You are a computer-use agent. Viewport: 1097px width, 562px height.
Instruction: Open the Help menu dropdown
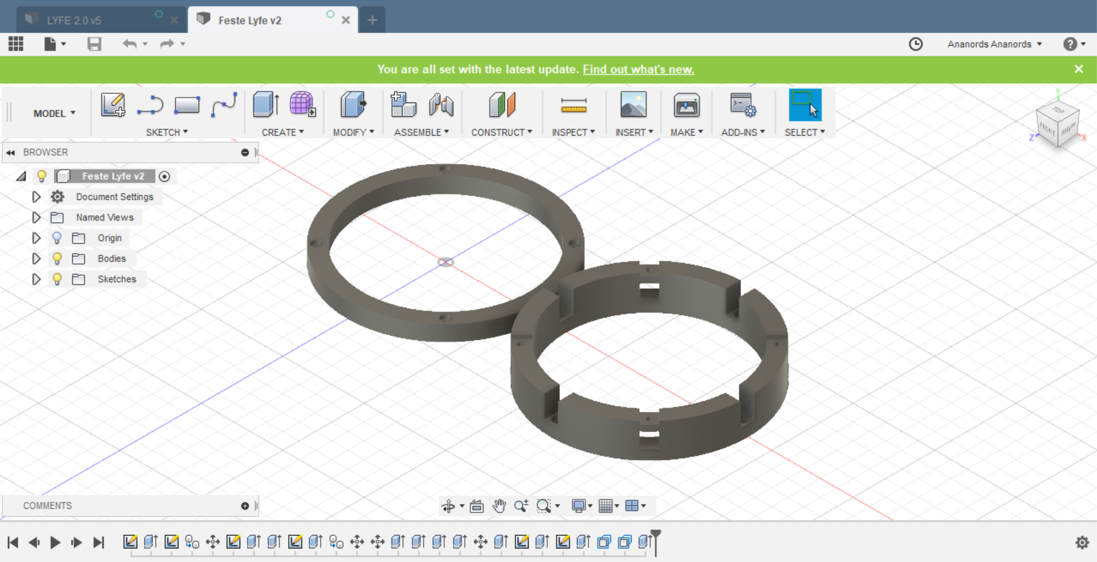(1074, 44)
